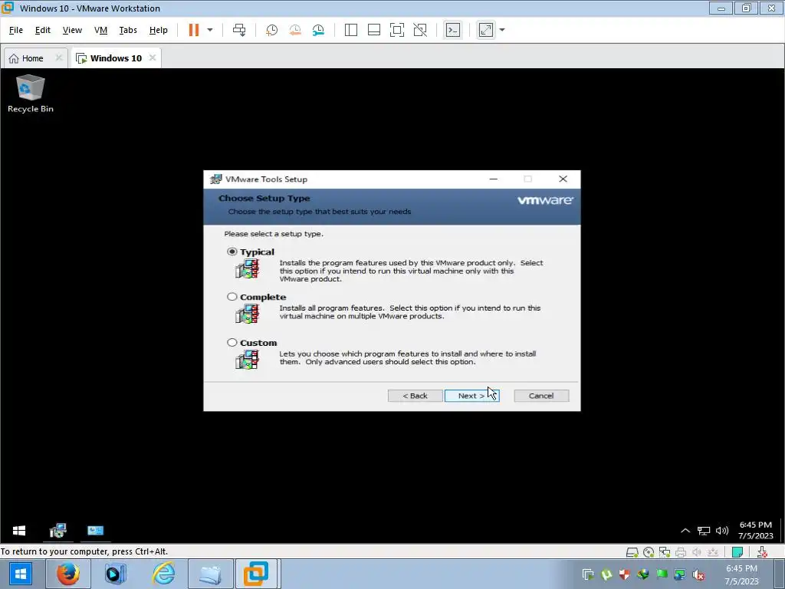Open the power options dropdown arrow
Viewport: 785px width, 589px height.
tap(210, 30)
